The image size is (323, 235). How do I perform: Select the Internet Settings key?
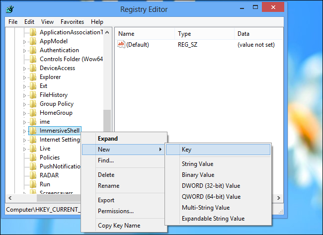60,140
